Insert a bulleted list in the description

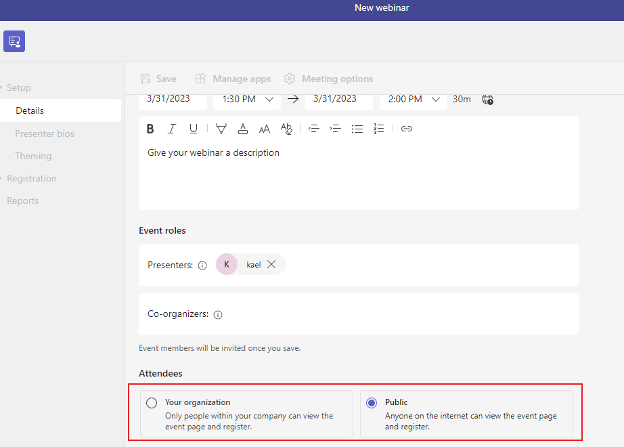tap(357, 129)
